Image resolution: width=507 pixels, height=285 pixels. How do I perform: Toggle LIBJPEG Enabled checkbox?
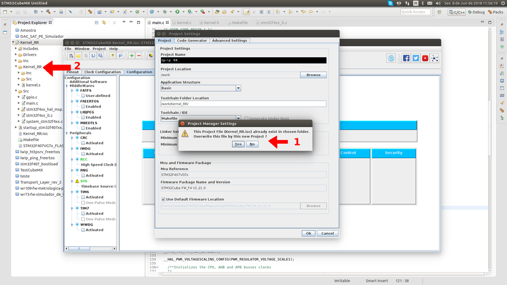coord(83,118)
